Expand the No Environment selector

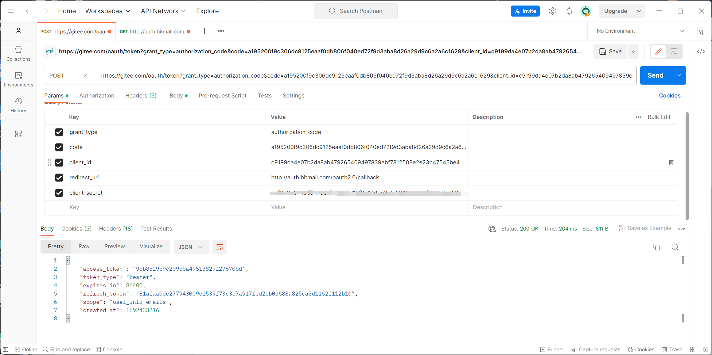[640, 31]
